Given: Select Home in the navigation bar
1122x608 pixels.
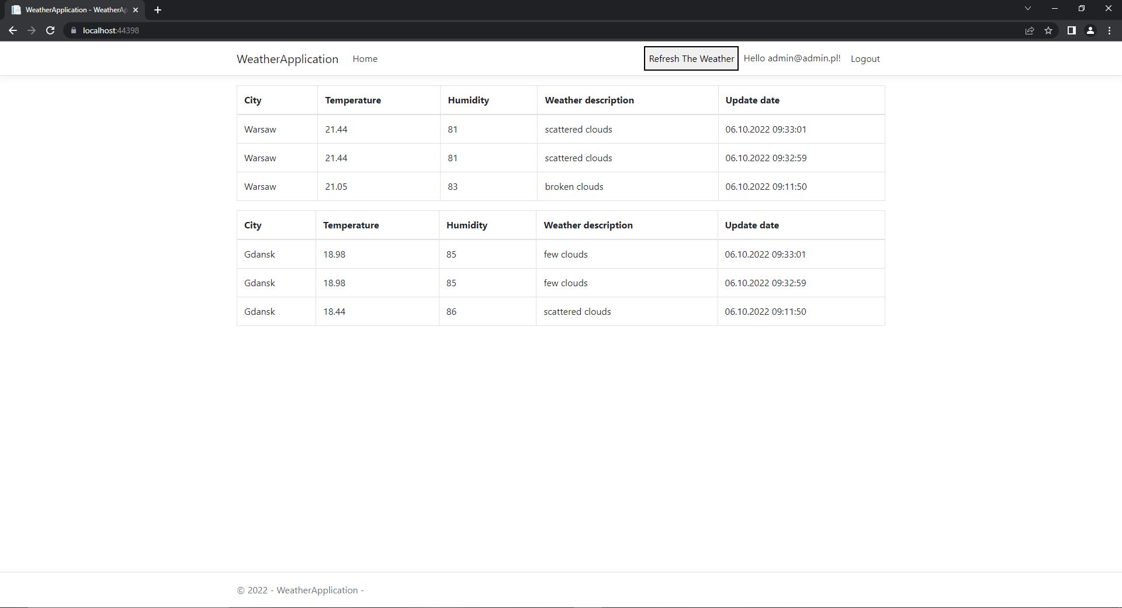Looking at the screenshot, I should 365,58.
